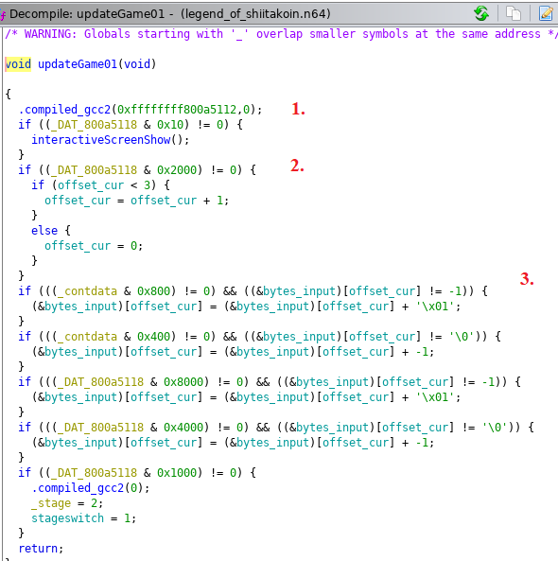Viewport: 558px width, 561px height.
Task: Select the 0x8000 mask constant
Action: tap(183, 382)
